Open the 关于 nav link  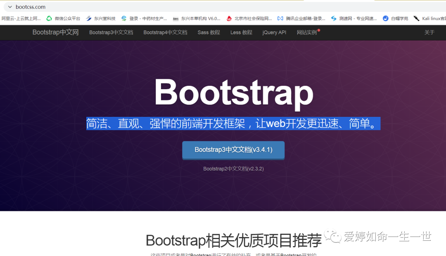pyautogui.click(x=429, y=33)
